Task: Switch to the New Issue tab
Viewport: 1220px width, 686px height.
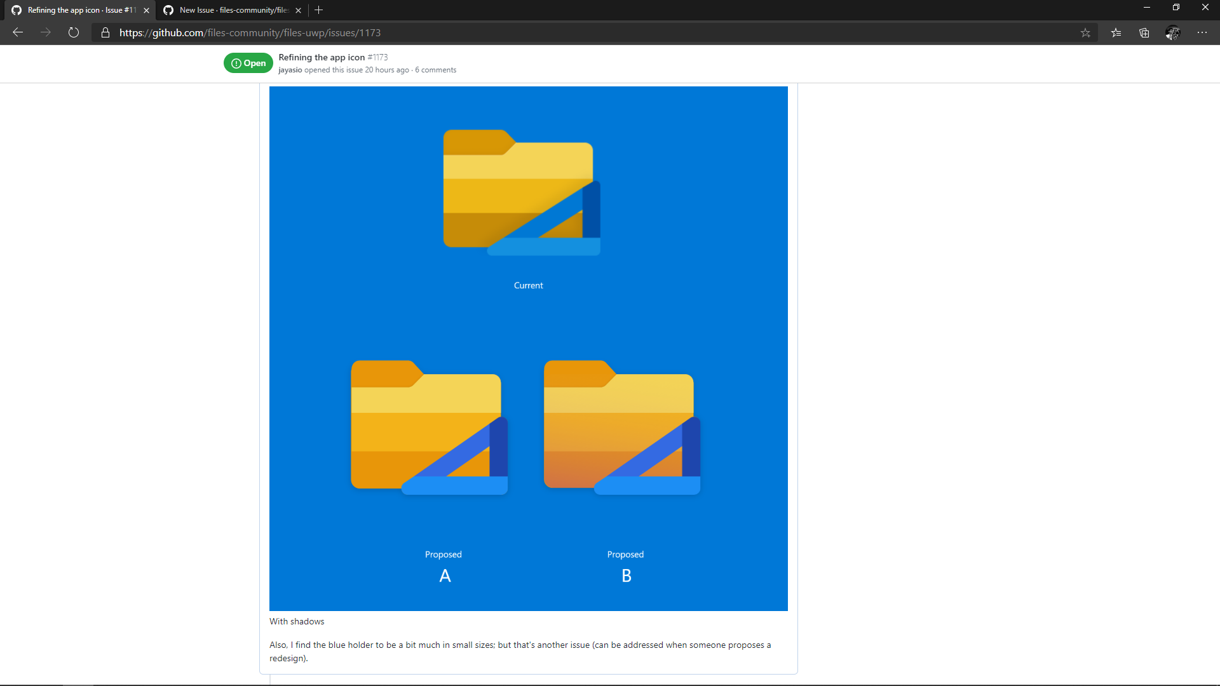Action: pos(232,10)
